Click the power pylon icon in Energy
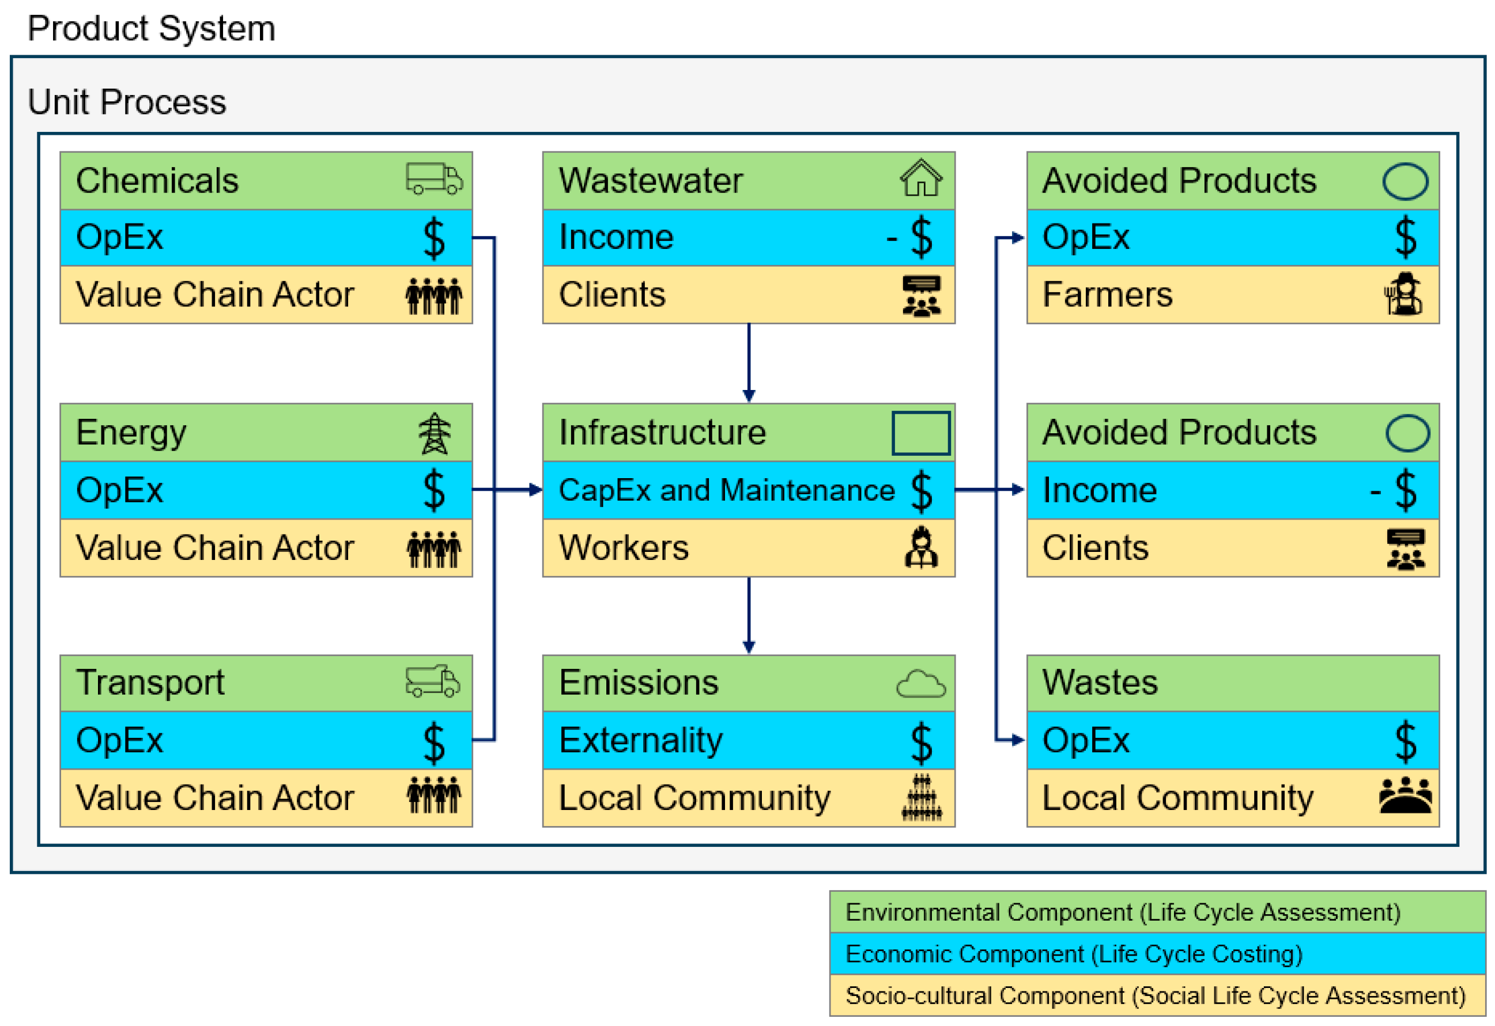 point(434,433)
